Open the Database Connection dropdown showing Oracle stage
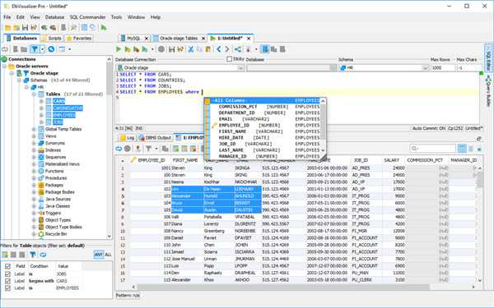Image resolution: width=494 pixels, height=308 pixels. point(180,67)
